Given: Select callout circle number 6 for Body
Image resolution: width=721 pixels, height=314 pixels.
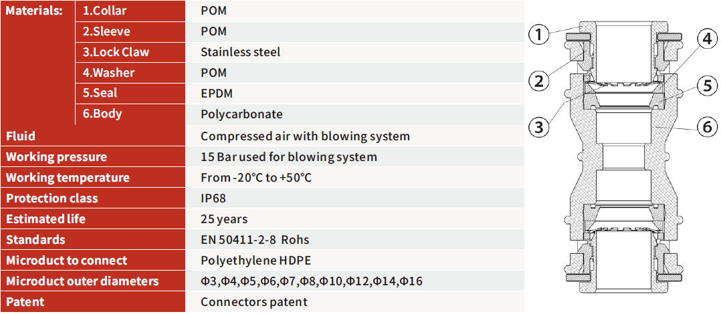Looking at the screenshot, I should pos(706,127).
